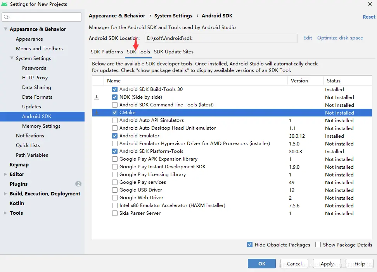Uncheck the CMake checkbox
377x272 pixels.
115,113
